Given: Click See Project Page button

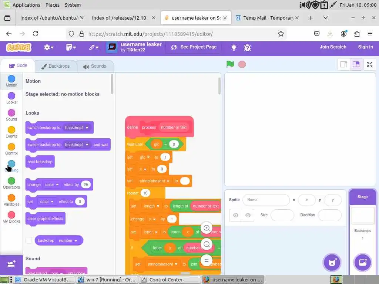Looking at the screenshot, I should (194, 47).
